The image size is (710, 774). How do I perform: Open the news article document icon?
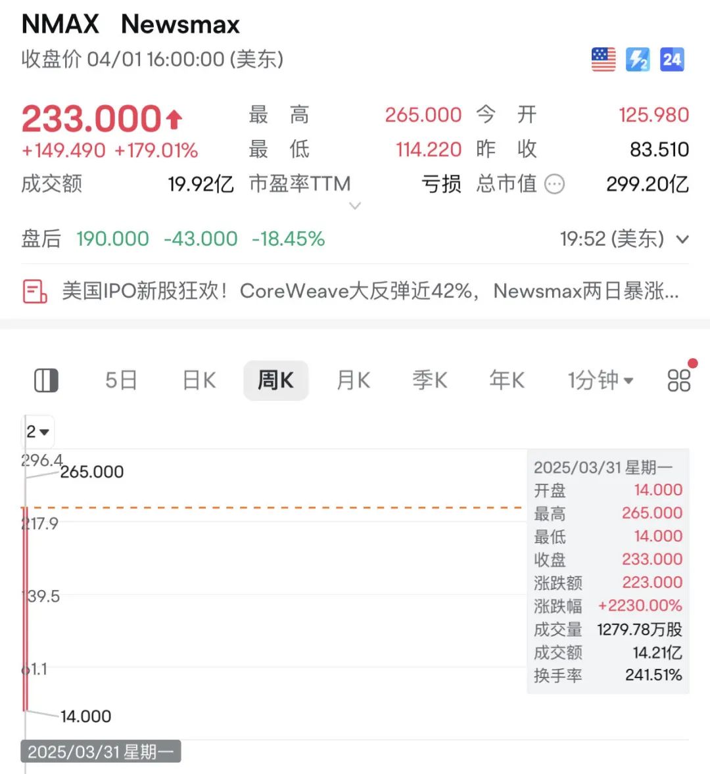coord(35,291)
